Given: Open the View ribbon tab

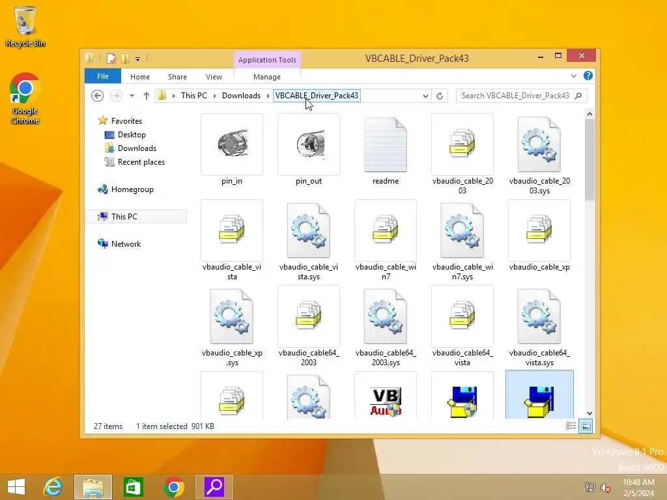Looking at the screenshot, I should (214, 77).
